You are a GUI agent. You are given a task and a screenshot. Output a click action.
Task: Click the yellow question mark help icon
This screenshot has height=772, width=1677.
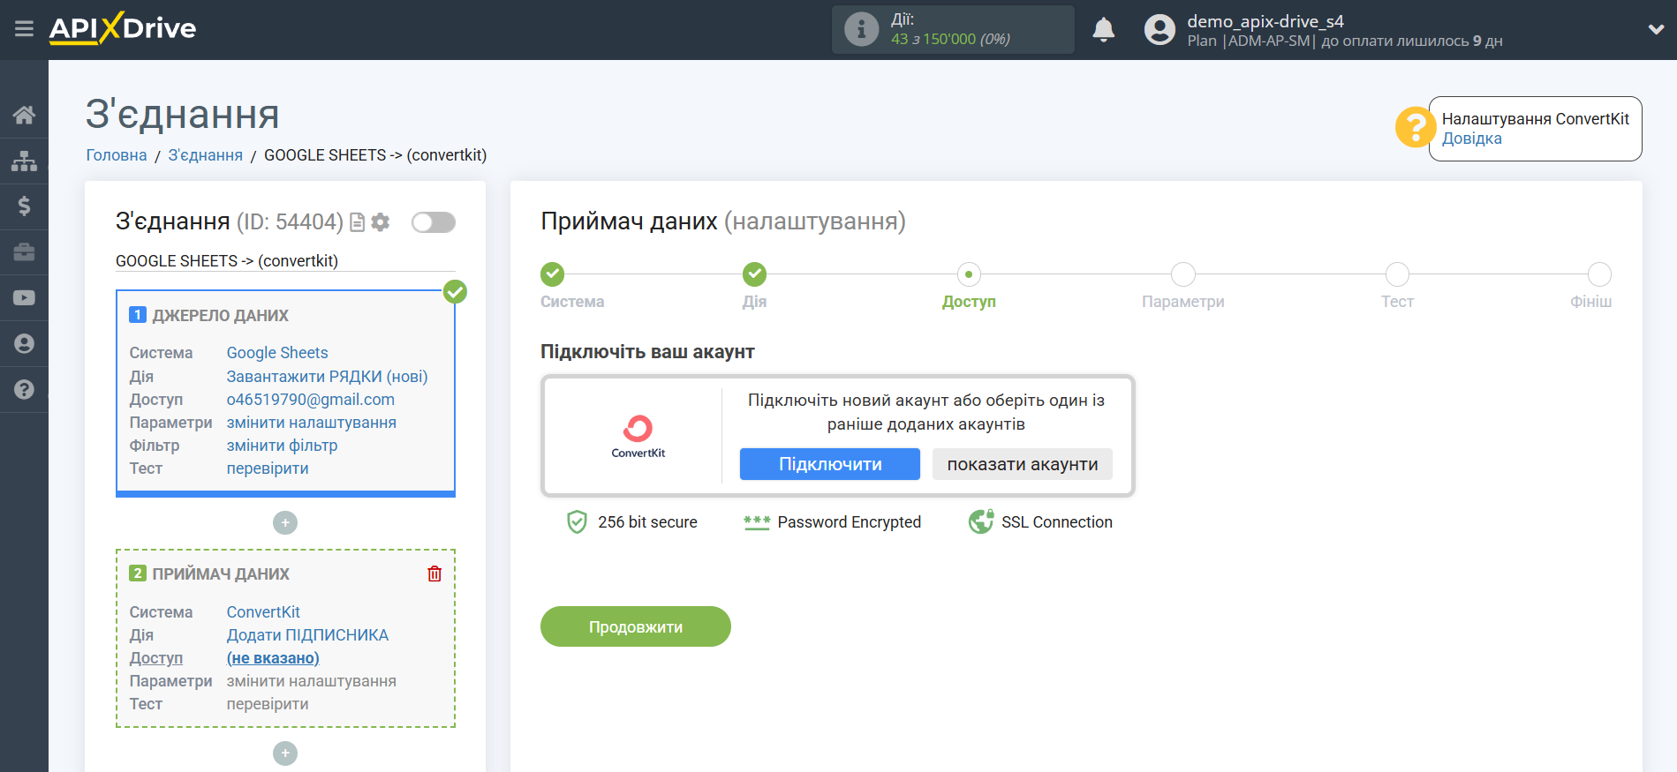1416,128
